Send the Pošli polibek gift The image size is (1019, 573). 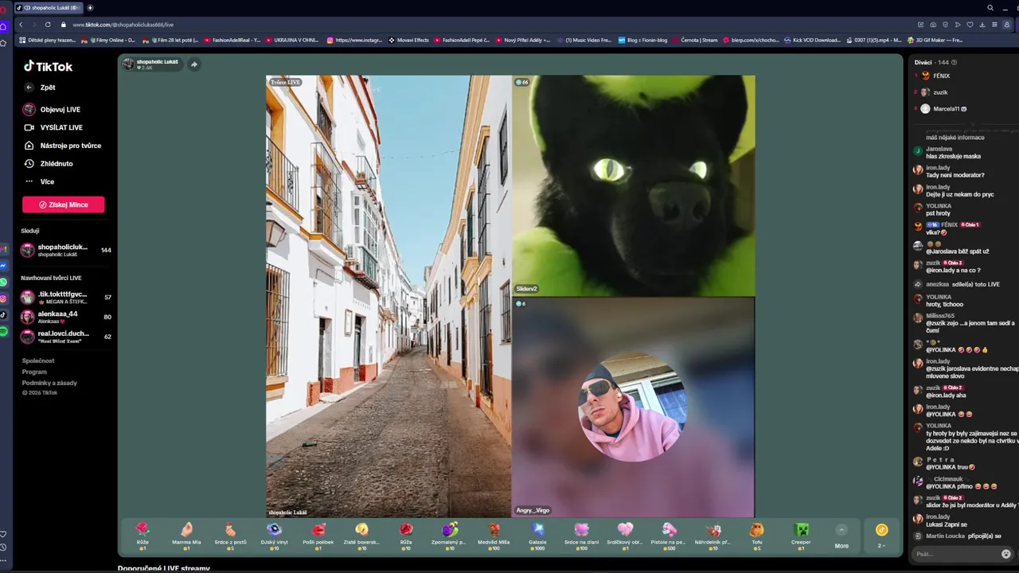point(318,536)
